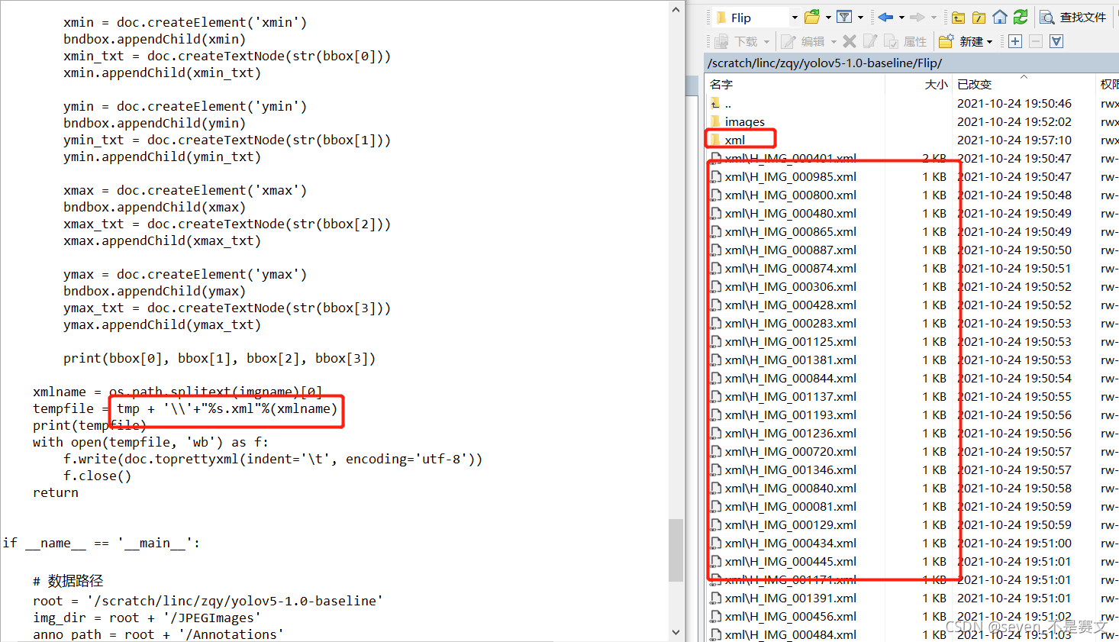Go to the root directory icon
The height and width of the screenshot is (642, 1119).
pos(979,17)
